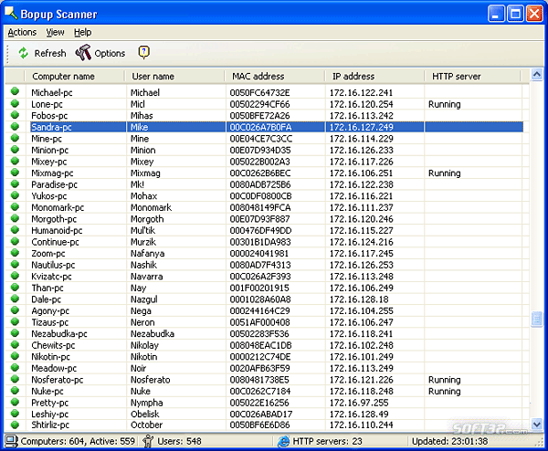
Task: Click green status dot for Humanoid-pc
Action: (15, 229)
